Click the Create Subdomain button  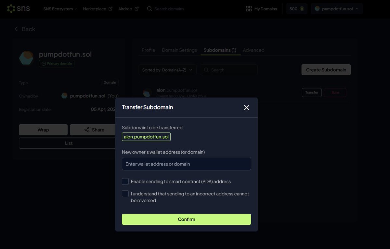[326, 70]
